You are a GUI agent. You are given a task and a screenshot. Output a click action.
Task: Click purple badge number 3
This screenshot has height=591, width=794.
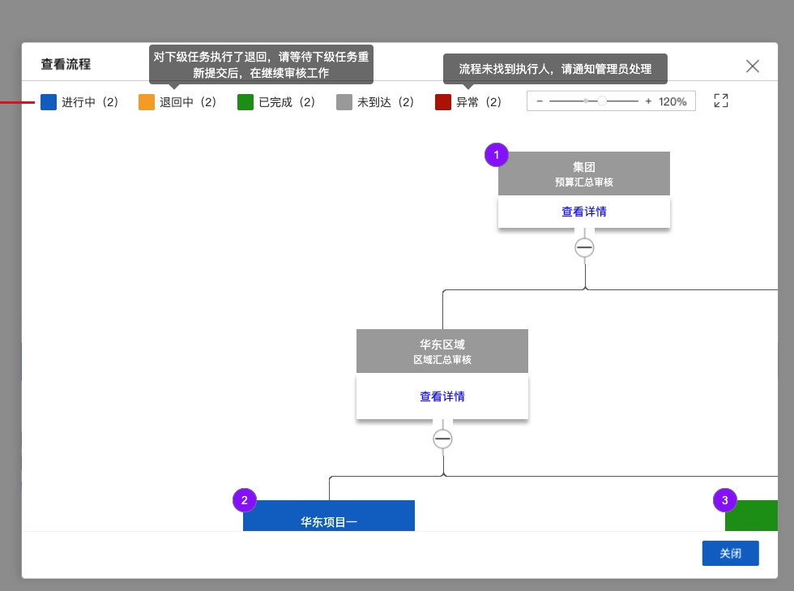coord(725,500)
